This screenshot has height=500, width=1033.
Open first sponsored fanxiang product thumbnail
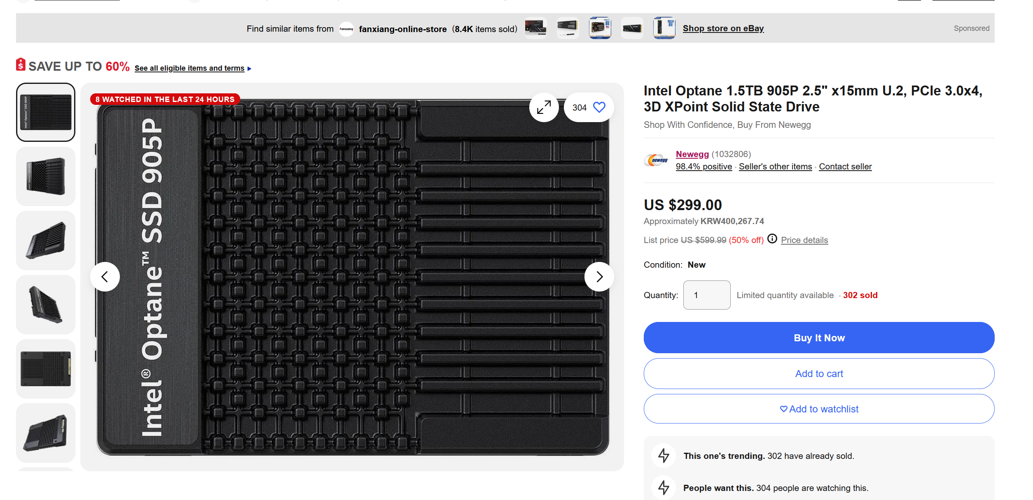[x=536, y=28]
